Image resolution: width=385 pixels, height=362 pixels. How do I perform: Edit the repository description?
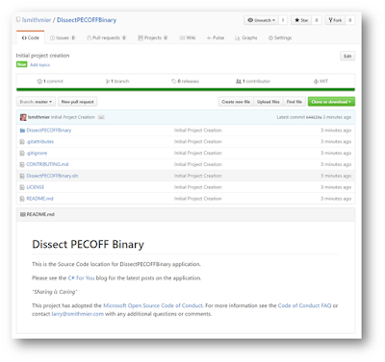coord(347,56)
